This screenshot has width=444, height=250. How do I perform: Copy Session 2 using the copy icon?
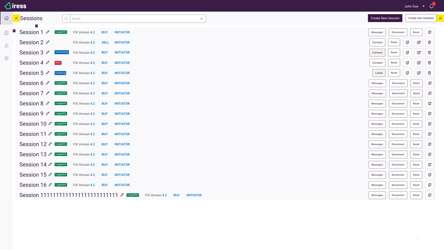408,42
